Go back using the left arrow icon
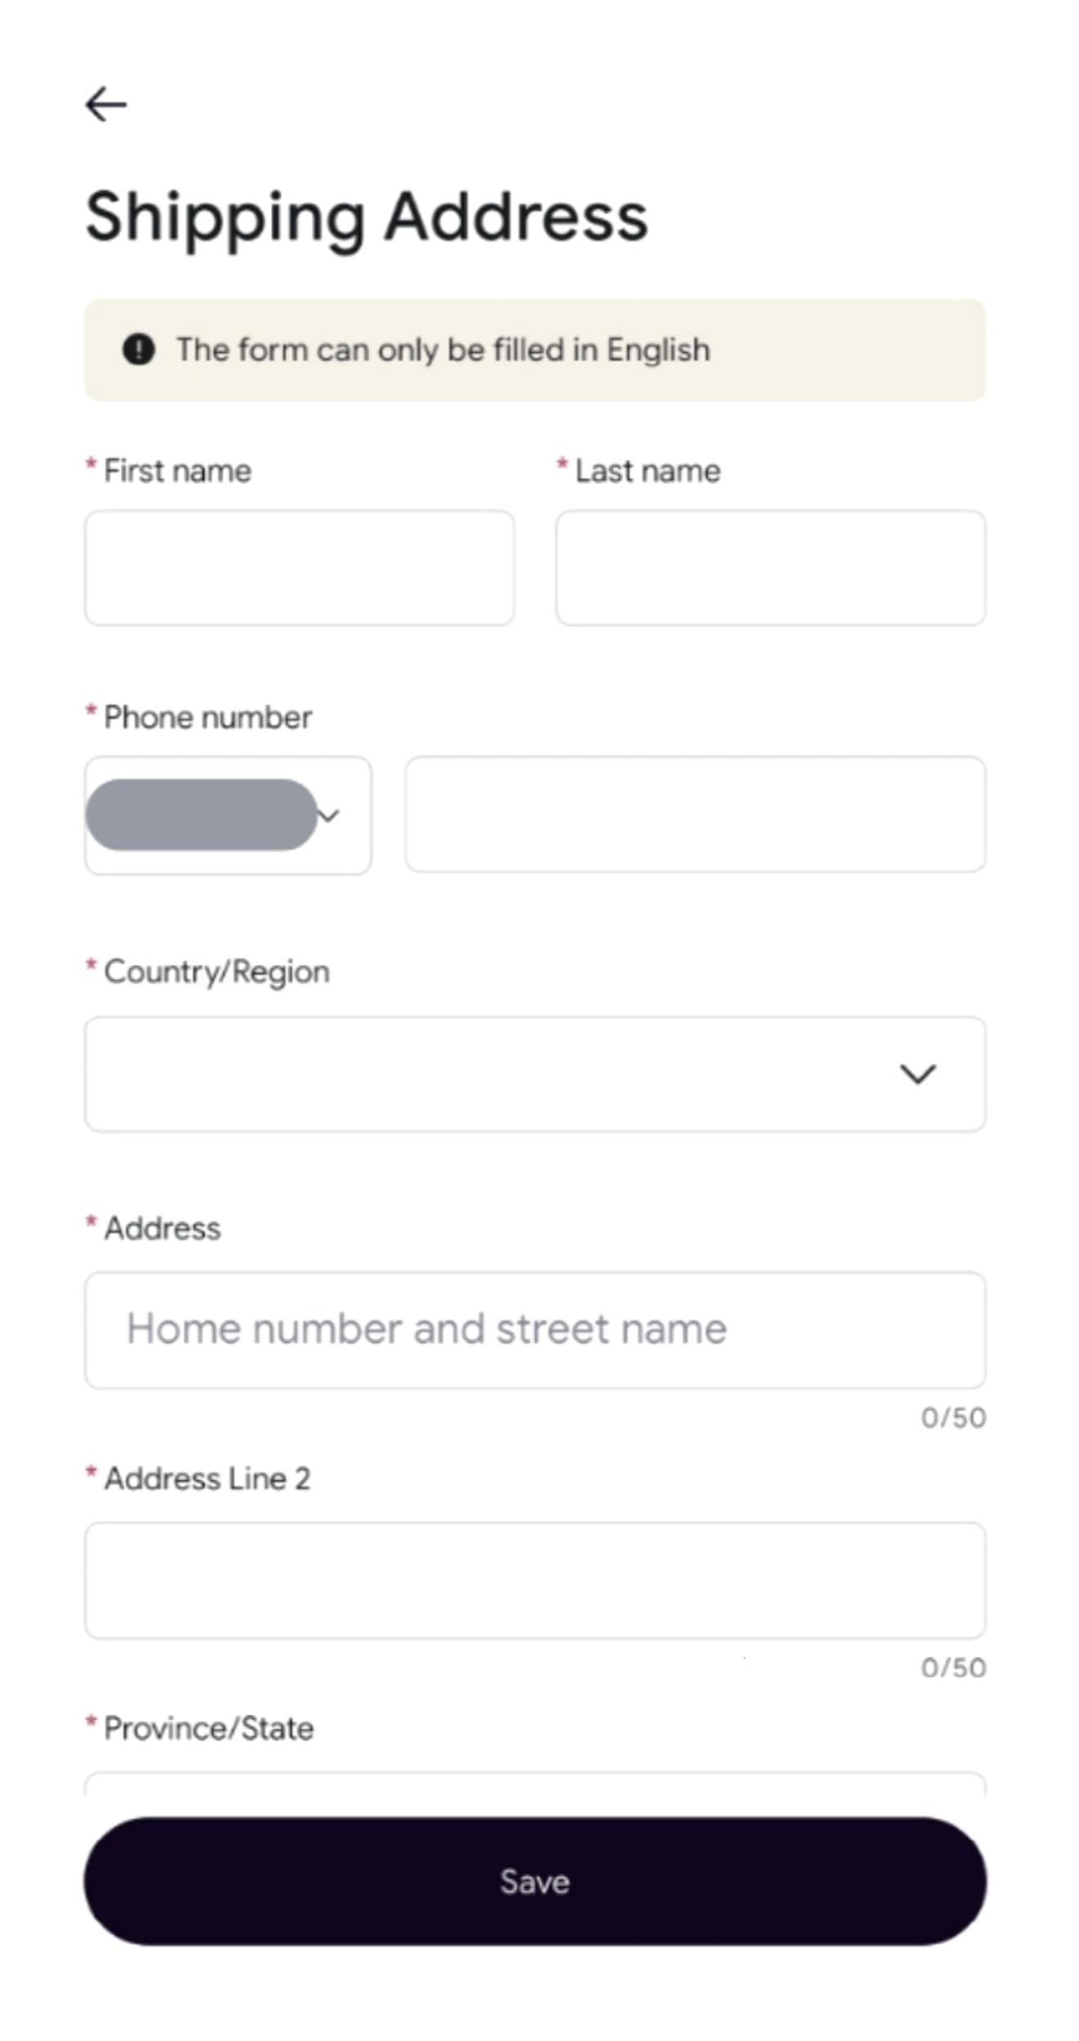Image resolution: width=1079 pixels, height=2041 pixels. coord(106,105)
